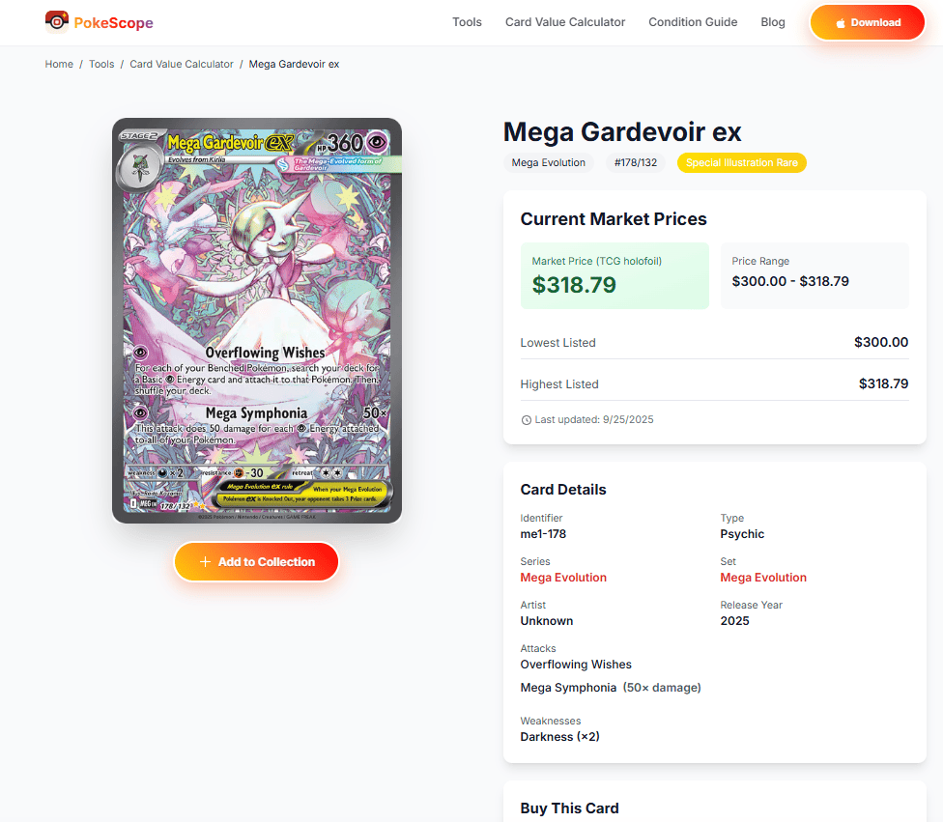The height and width of the screenshot is (822, 943).
Task: Click the plus icon on Add to Collection
Action: 205,561
